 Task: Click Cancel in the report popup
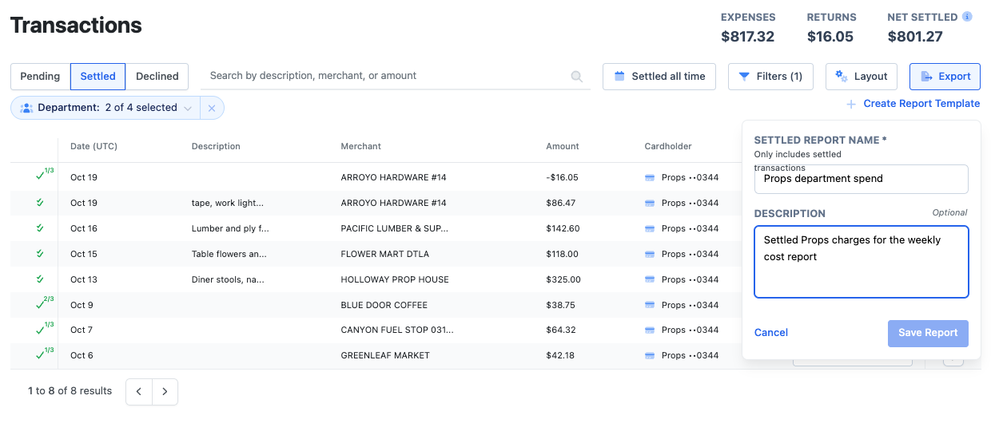click(x=771, y=333)
